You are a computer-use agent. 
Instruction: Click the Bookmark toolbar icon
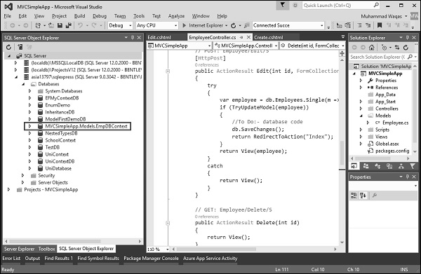click(x=380, y=25)
